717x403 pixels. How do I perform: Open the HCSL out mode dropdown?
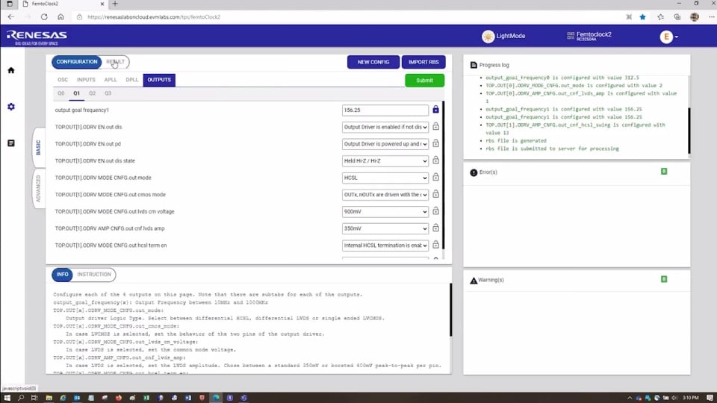[385, 178]
